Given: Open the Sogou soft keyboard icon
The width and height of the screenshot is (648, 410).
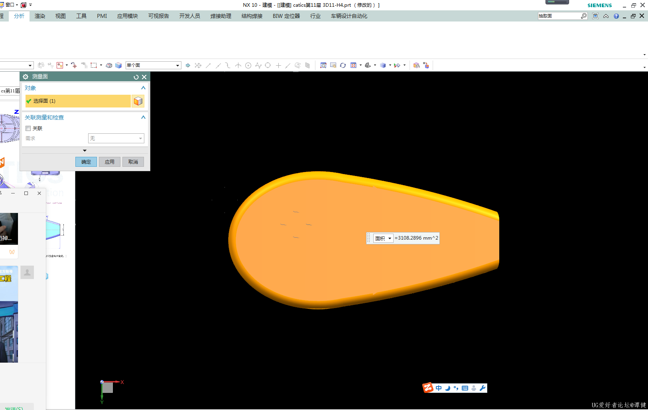Looking at the screenshot, I should click(465, 388).
